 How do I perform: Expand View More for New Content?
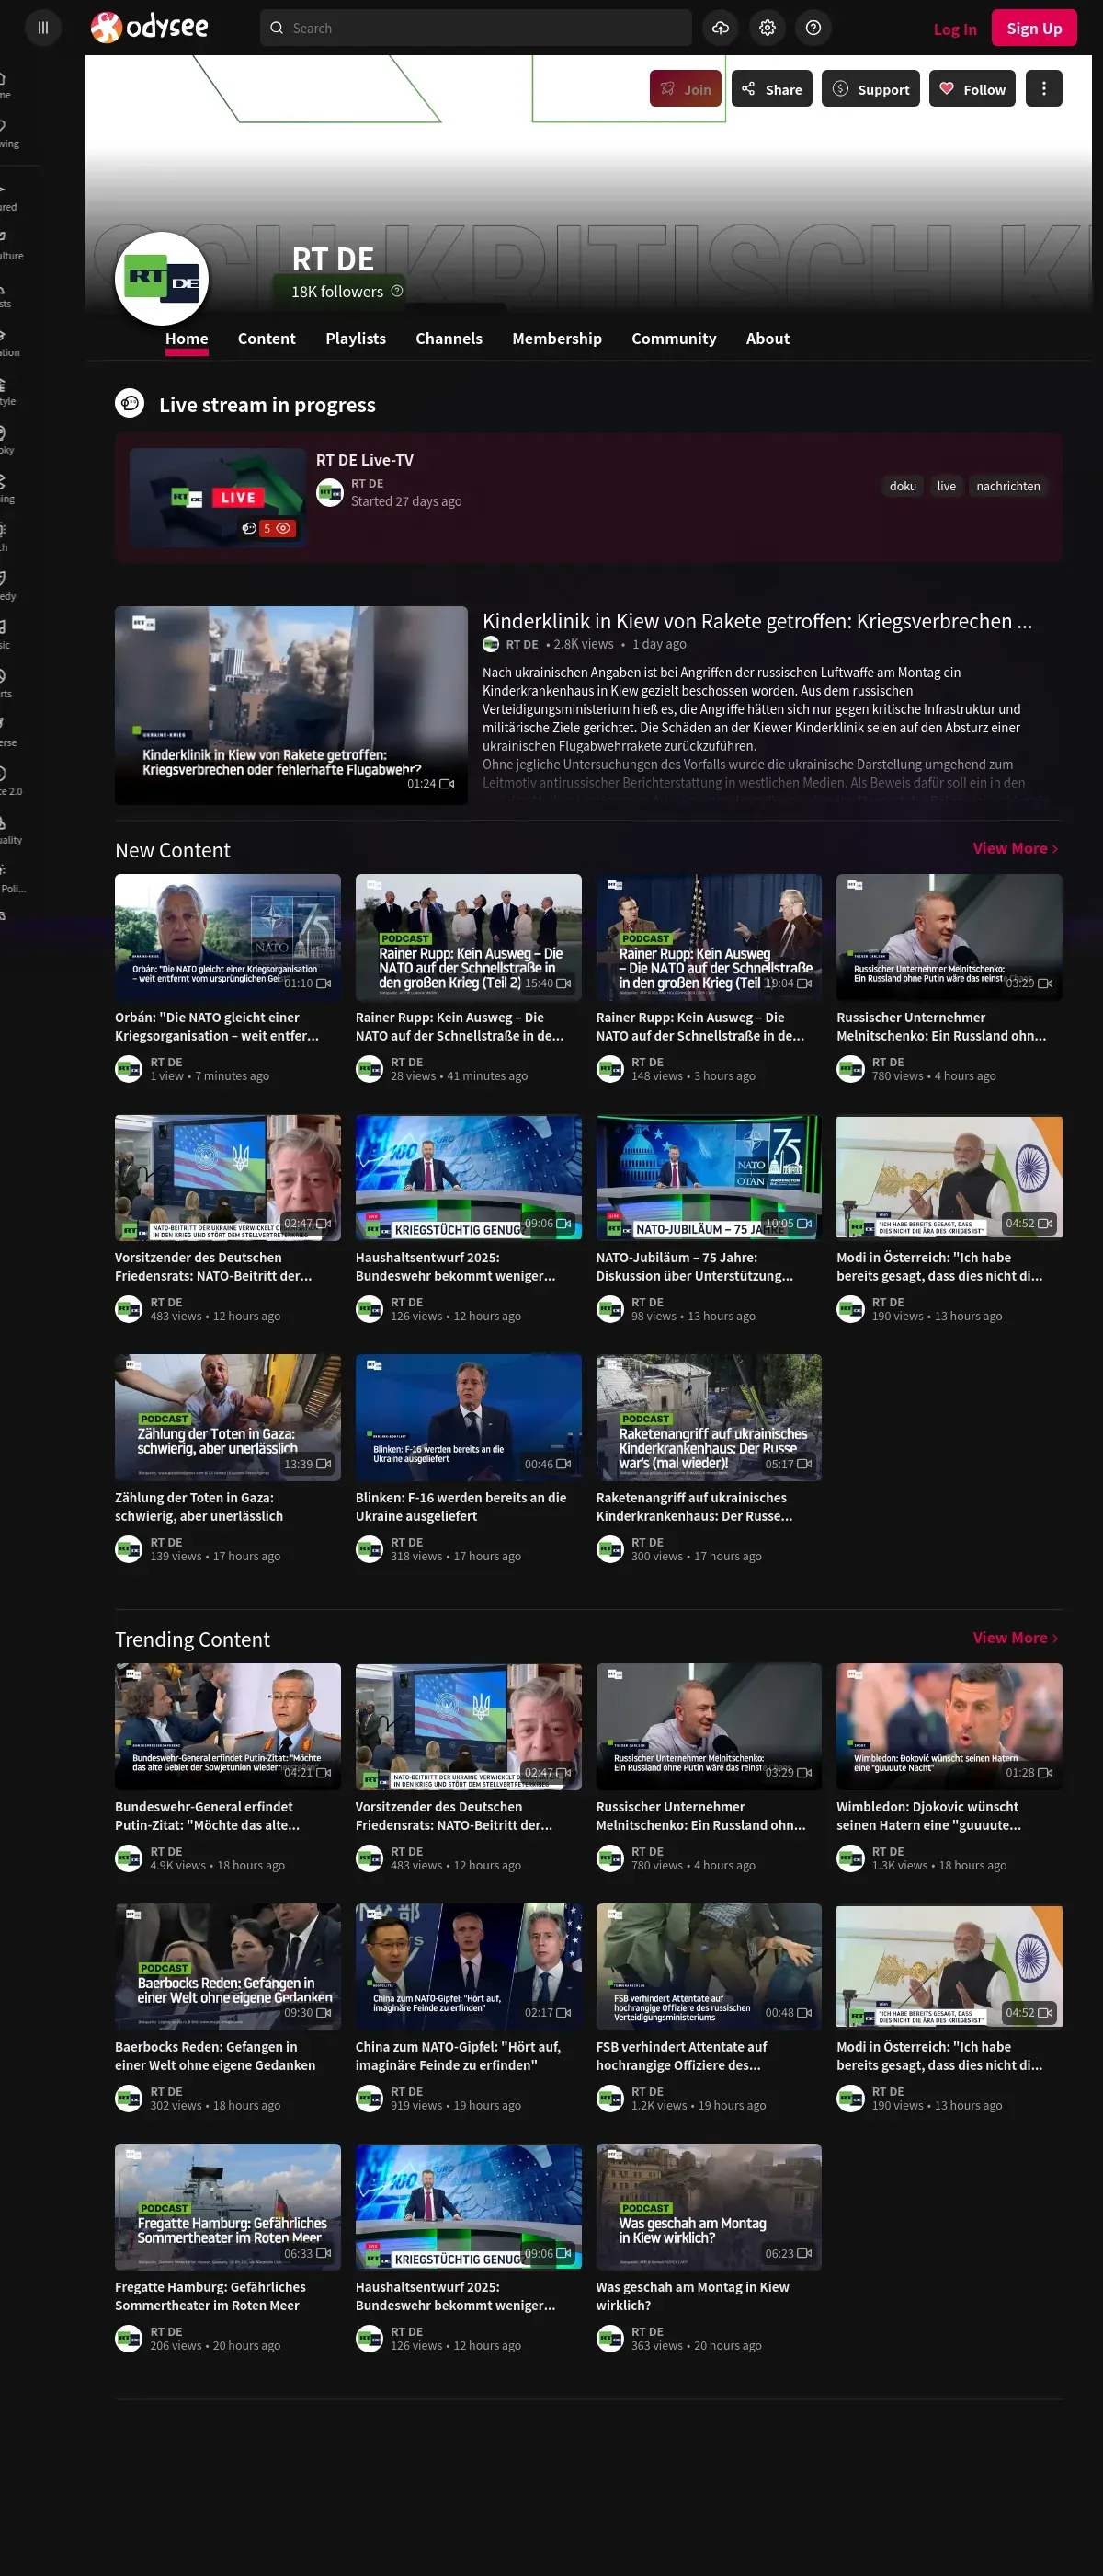(x=1015, y=848)
